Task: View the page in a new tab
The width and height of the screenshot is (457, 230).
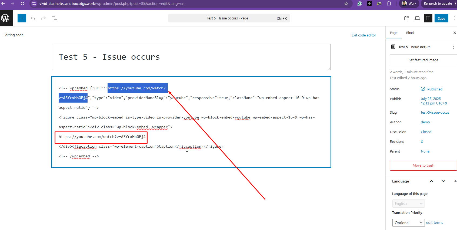Action: pos(406,18)
